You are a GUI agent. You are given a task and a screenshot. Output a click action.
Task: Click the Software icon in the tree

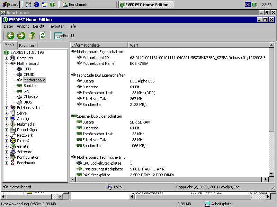[x=12, y=152]
